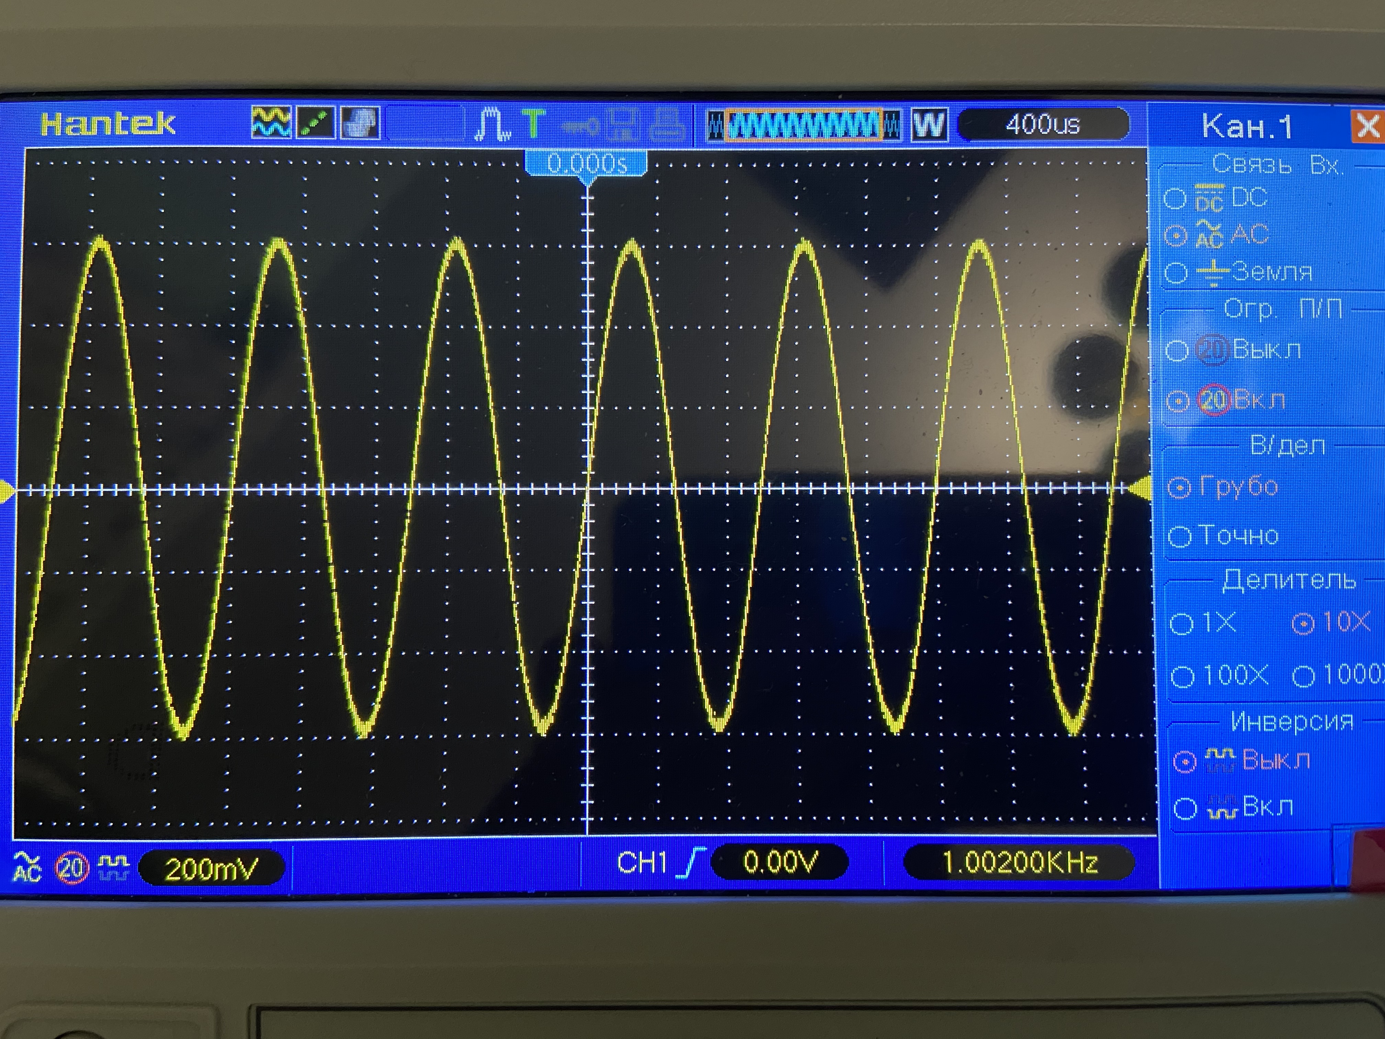Click the 400us timebase readout
The width and height of the screenshot is (1385, 1039).
click(1043, 125)
